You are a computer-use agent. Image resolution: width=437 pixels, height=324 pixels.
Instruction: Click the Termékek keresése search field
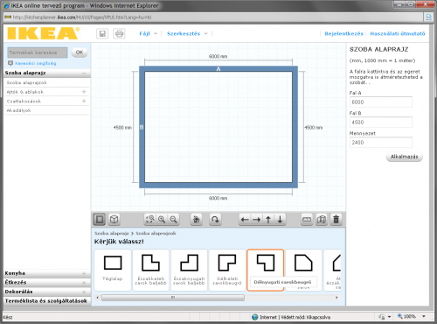point(38,53)
